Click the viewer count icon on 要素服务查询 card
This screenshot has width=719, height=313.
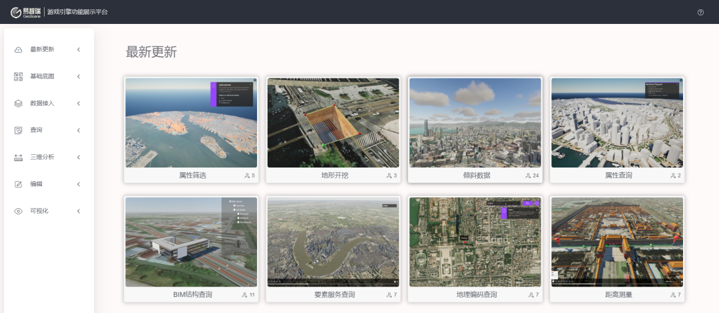389,295
